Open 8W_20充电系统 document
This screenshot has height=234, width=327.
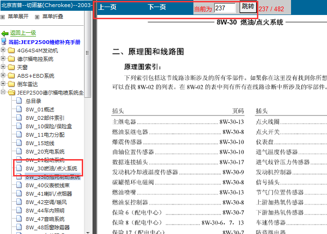[x=45, y=152]
